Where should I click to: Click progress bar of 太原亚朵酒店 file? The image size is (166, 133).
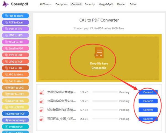(105, 92)
